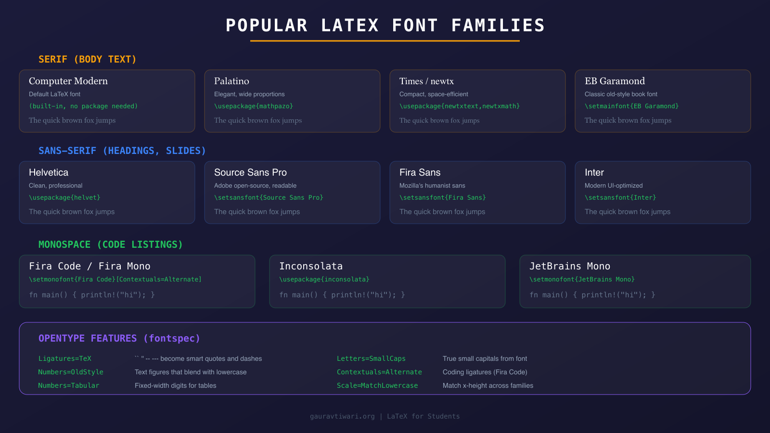Click the Numbers=OldStyle feature label
This screenshot has width=770, height=433.
[x=71, y=372]
